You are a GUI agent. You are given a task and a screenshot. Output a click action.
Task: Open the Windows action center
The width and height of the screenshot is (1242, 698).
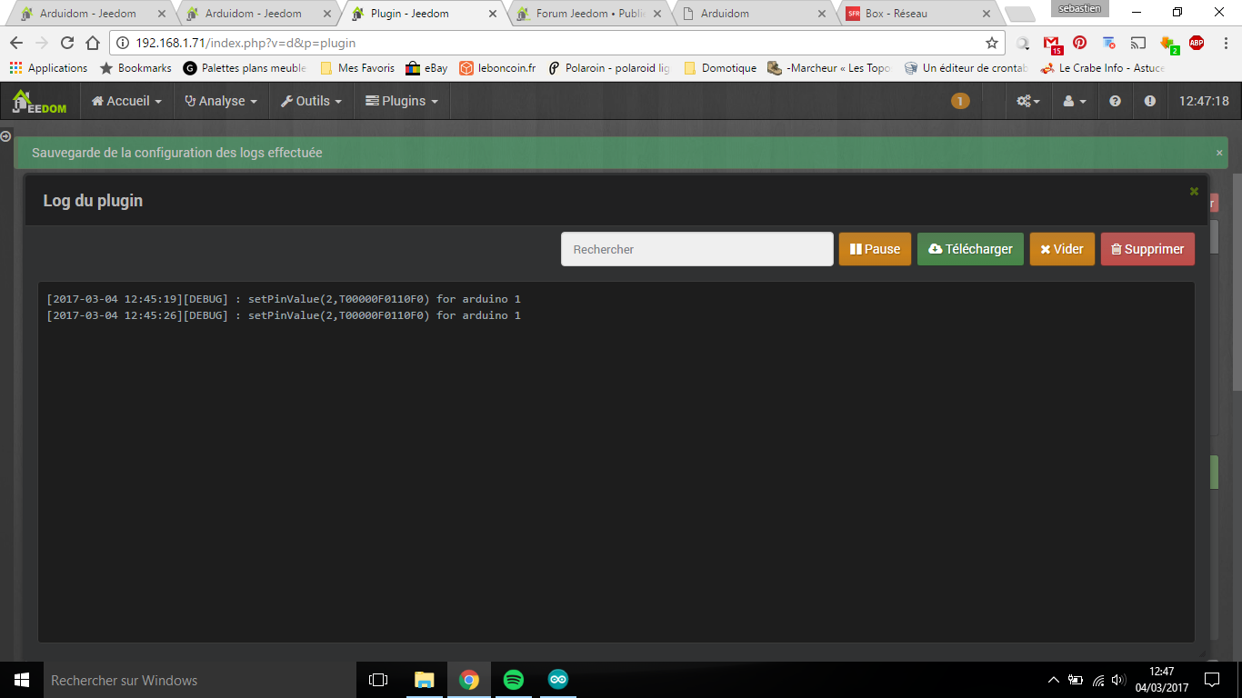pyautogui.click(x=1211, y=680)
